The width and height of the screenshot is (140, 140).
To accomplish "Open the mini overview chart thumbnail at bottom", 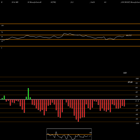I will pos(69,134).
